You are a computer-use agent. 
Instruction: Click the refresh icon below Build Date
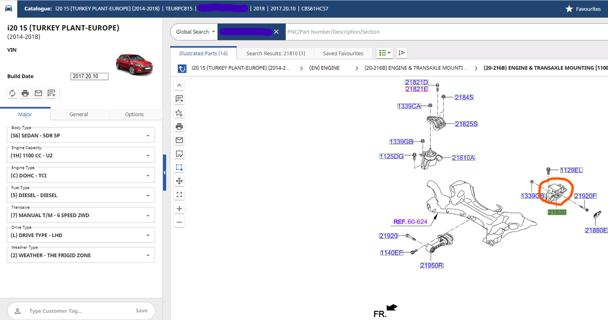pyautogui.click(x=13, y=93)
